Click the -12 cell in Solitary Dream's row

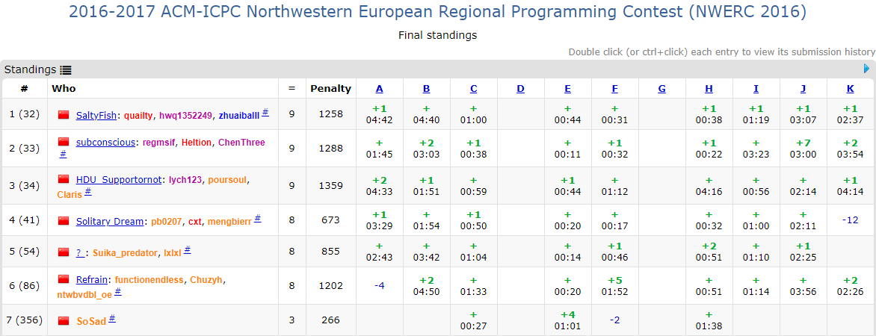point(850,220)
